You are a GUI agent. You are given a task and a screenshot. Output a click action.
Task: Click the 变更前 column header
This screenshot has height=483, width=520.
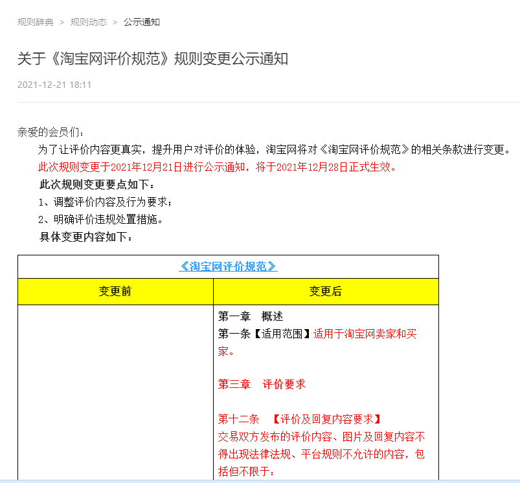coord(115,292)
